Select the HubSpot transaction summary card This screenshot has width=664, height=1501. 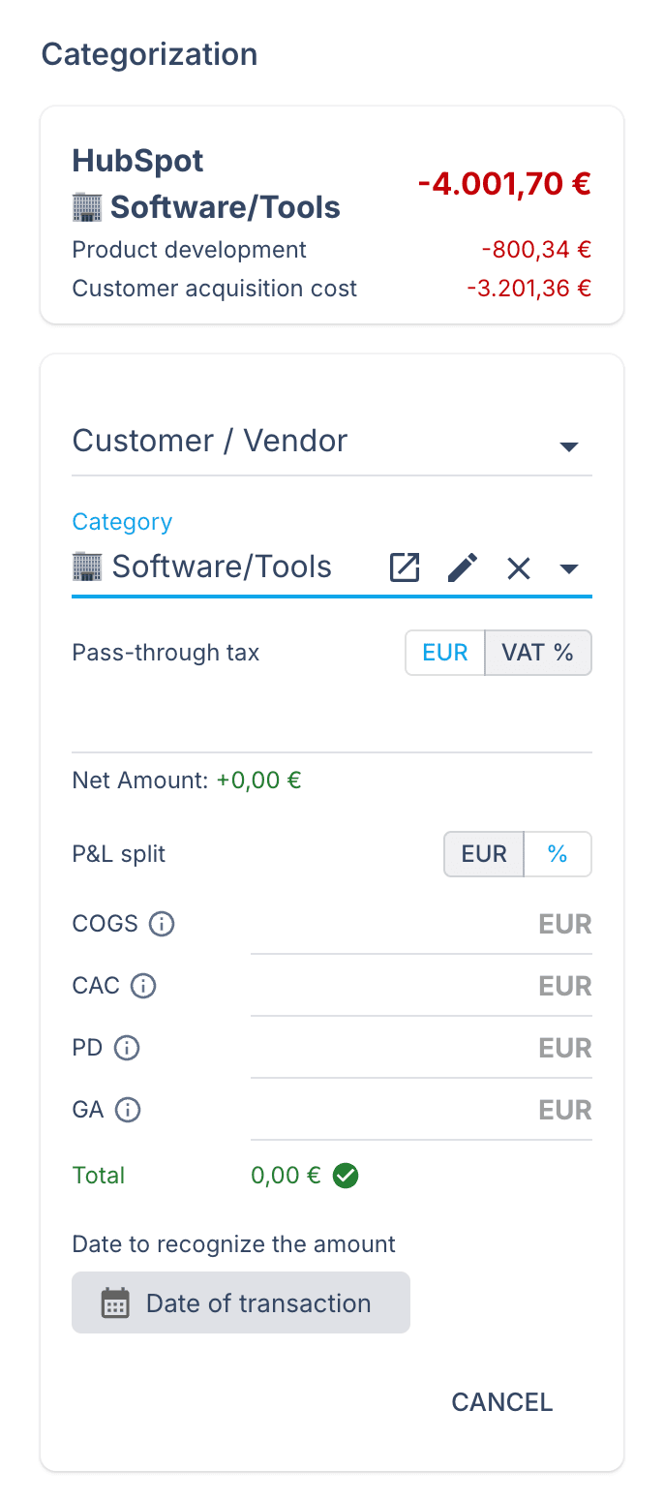[331, 215]
